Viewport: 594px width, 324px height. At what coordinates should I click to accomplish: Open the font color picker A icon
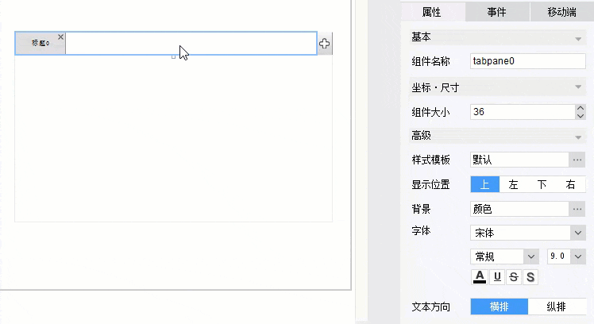tap(480, 277)
